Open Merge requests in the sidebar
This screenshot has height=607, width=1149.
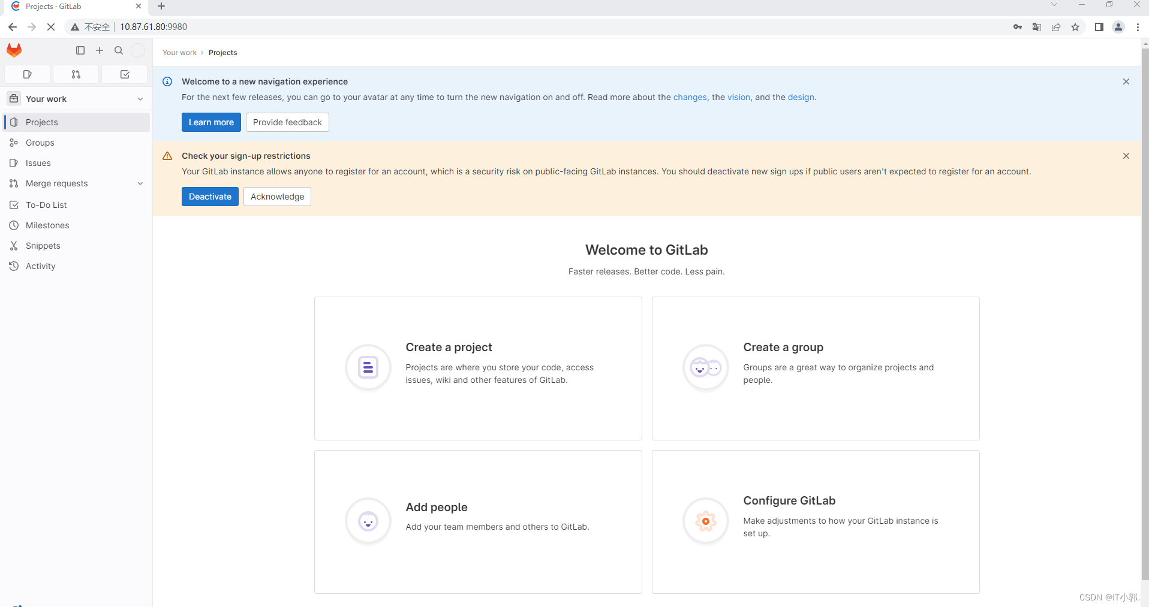point(56,183)
